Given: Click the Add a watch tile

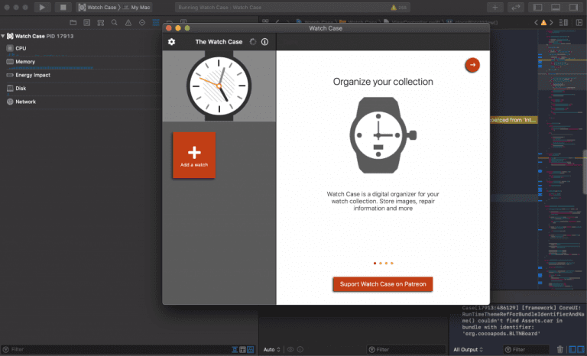Looking at the screenshot, I should [193, 155].
